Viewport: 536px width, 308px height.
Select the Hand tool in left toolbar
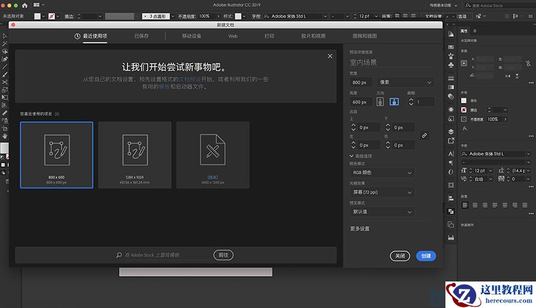pos(5,136)
